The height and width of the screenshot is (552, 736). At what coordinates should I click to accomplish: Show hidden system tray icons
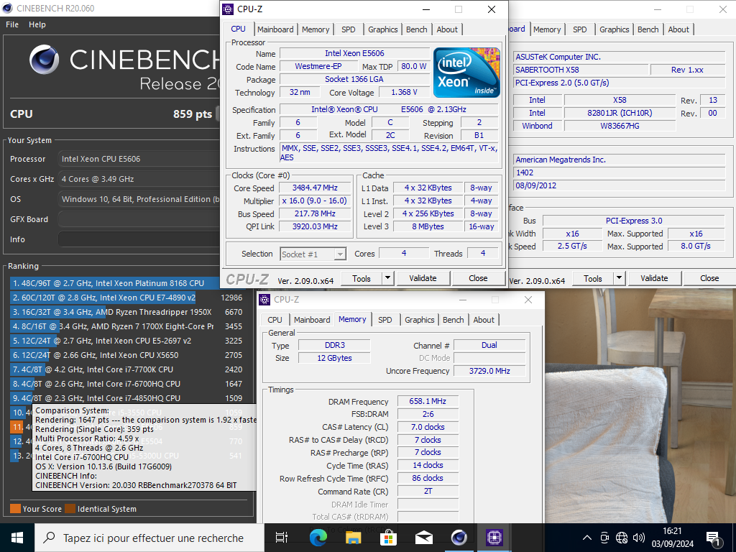pos(586,538)
